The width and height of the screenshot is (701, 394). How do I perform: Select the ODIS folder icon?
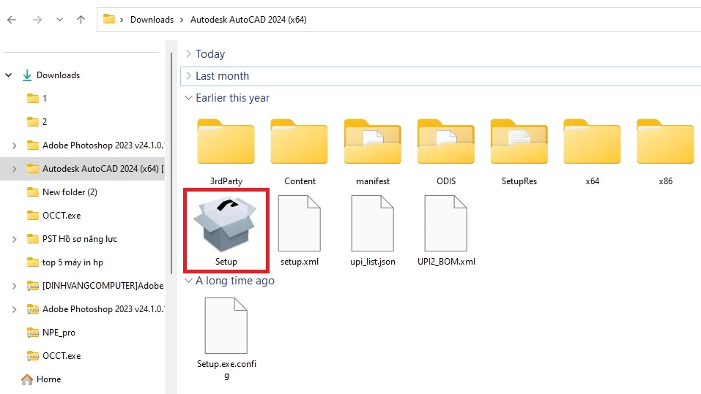point(446,142)
